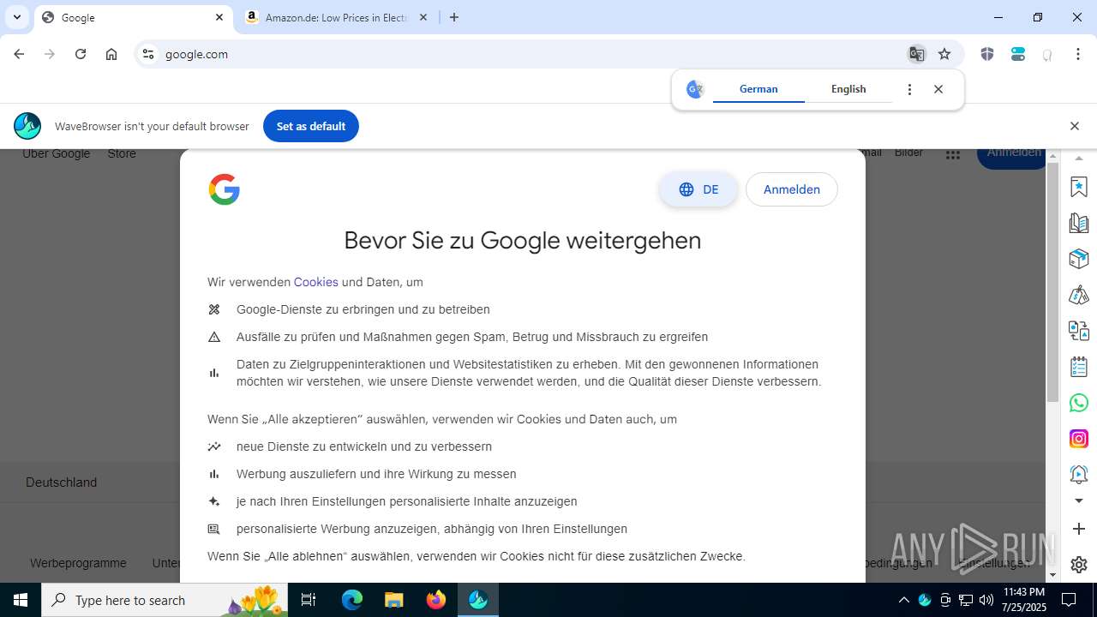The height and width of the screenshot is (617, 1097).
Task: Open Task View on taskbar
Action: click(x=309, y=600)
